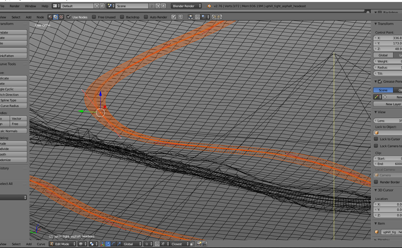Toggle the 3D manipulator axis icon
Screen dimensions: 402x248
102,244
